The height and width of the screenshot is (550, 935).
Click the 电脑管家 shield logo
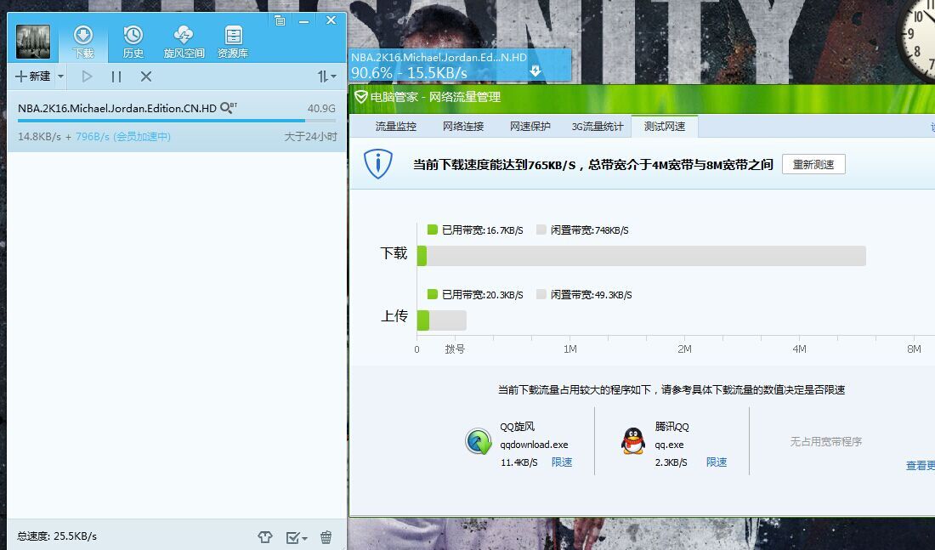[x=360, y=97]
